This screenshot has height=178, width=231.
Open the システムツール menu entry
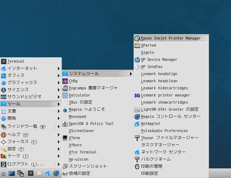[98, 74]
